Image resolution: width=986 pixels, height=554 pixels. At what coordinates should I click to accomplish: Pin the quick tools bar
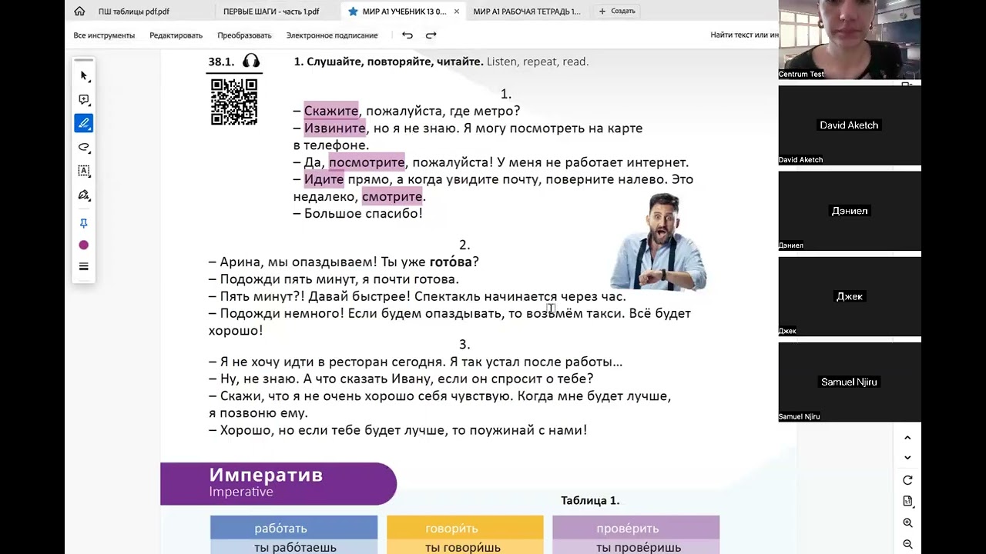click(x=84, y=223)
